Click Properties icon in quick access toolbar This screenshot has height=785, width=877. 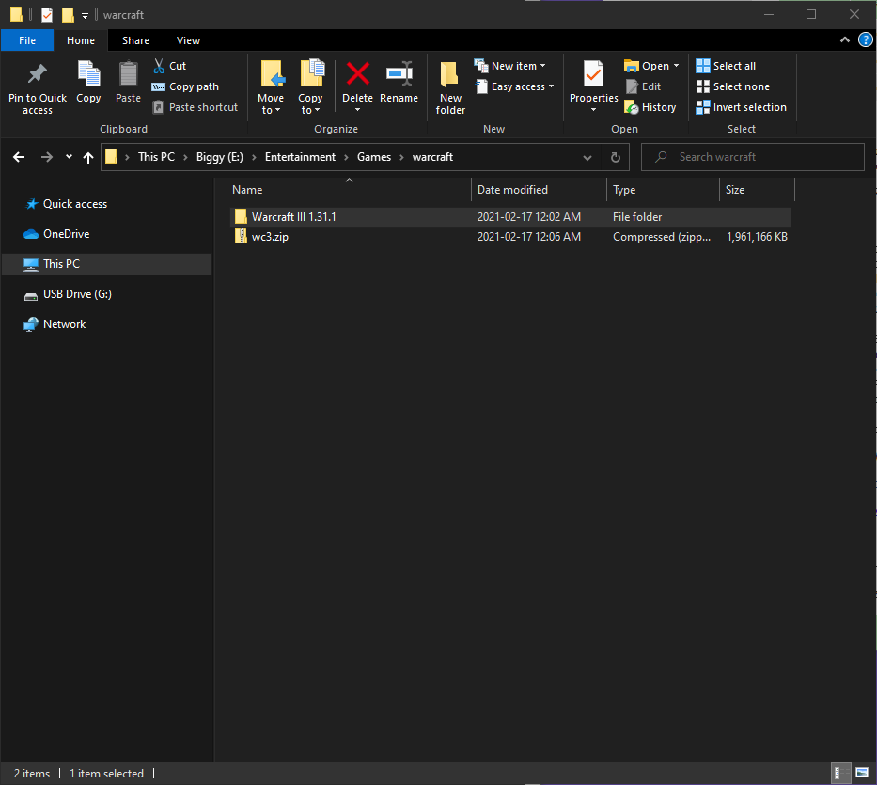[47, 14]
